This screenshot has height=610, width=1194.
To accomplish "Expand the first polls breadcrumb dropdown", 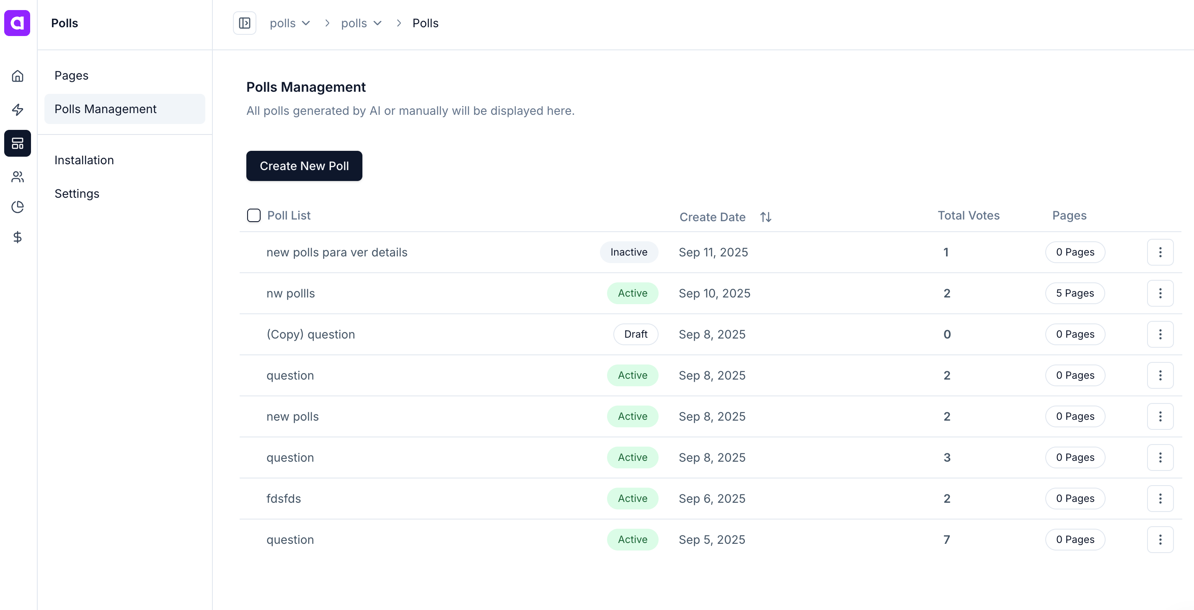I will [x=290, y=23].
